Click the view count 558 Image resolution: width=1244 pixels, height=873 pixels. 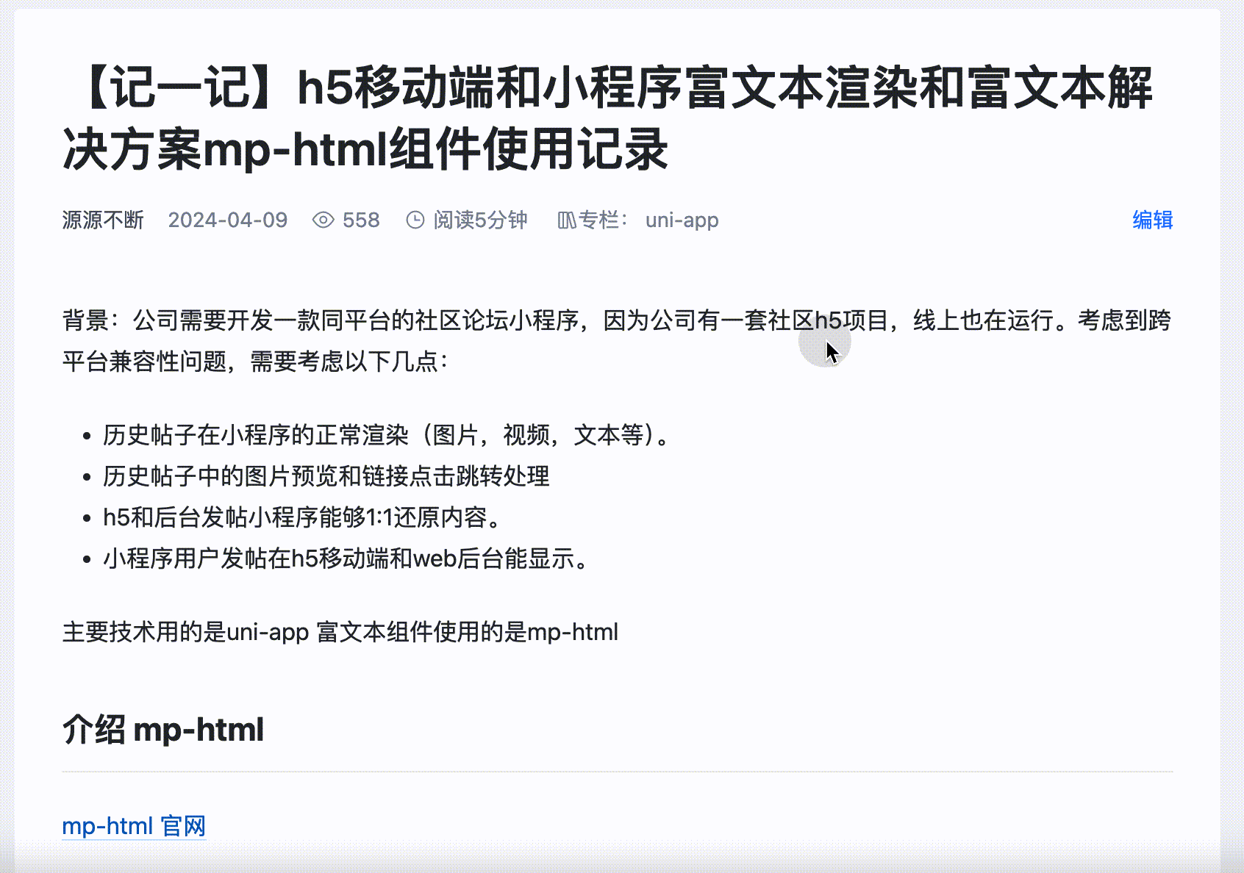361,220
